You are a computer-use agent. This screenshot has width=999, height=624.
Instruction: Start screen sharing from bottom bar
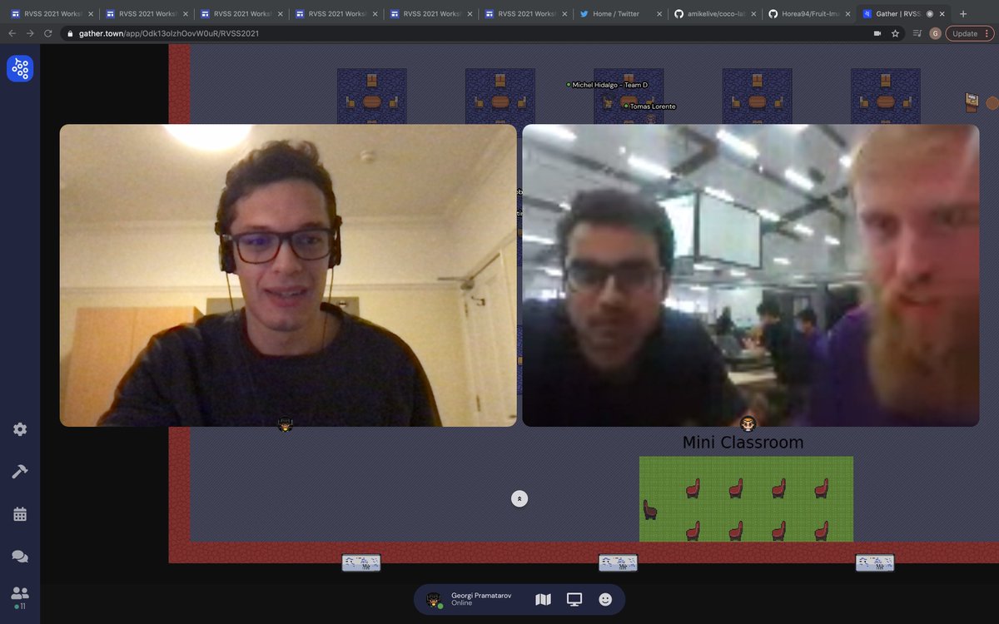click(x=574, y=599)
